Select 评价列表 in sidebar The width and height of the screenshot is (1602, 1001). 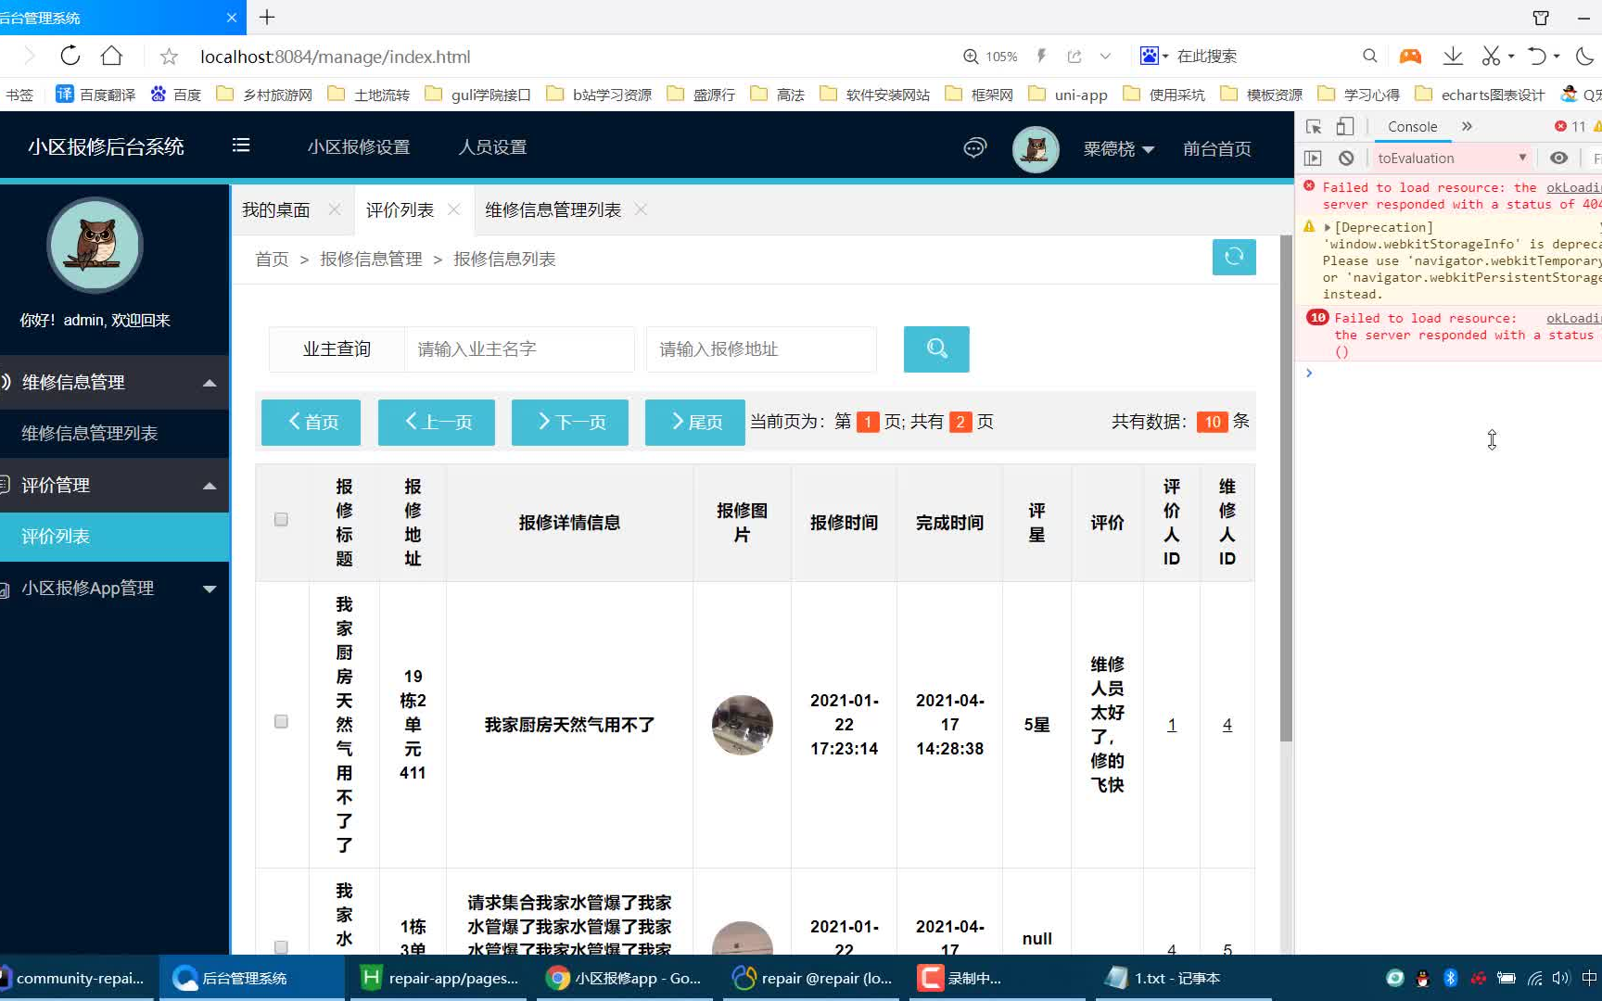tap(114, 537)
